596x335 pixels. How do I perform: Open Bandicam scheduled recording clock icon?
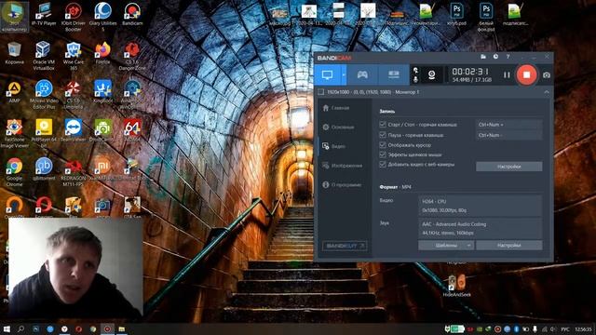click(495, 57)
